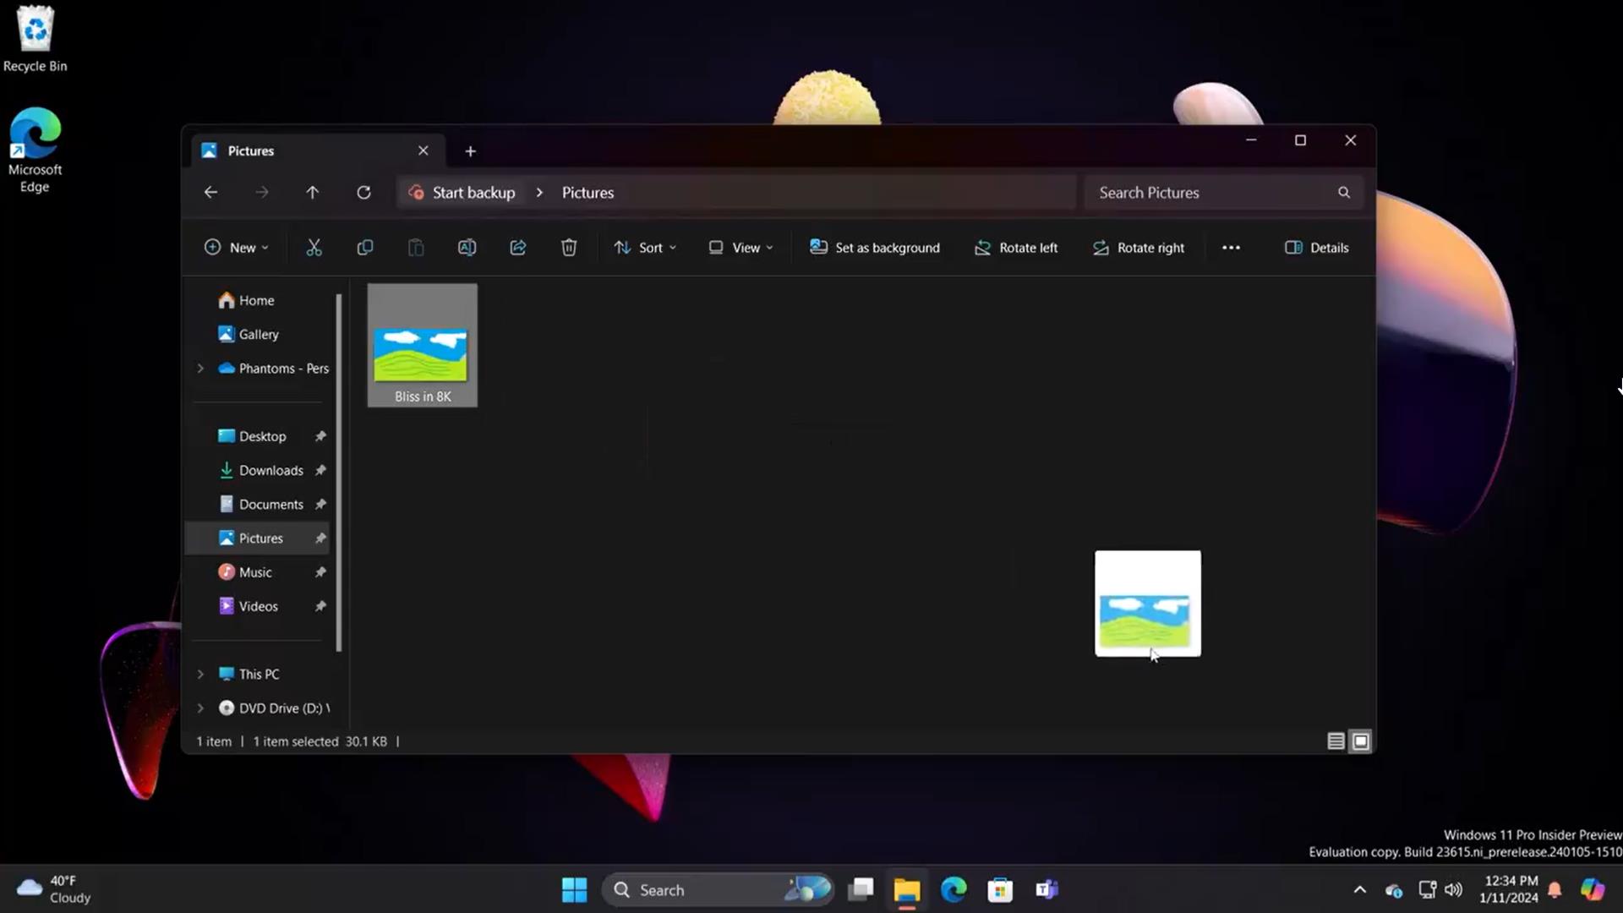Open the New item menu
The width and height of the screenshot is (1623, 913).
click(235, 248)
